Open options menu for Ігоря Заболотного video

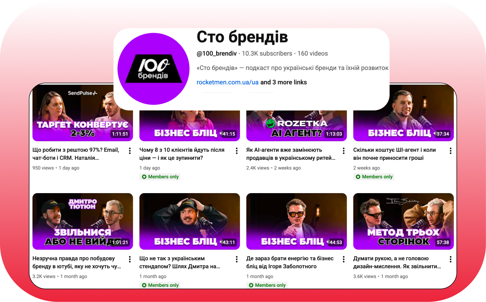pyautogui.click(x=344, y=259)
